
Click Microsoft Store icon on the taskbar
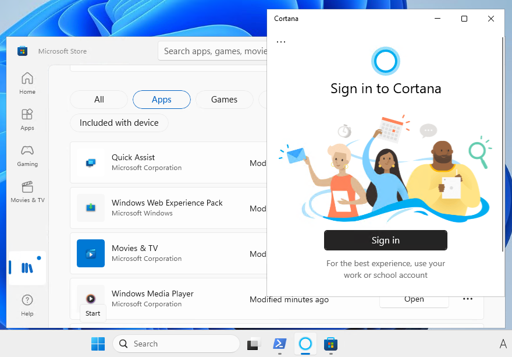pyautogui.click(x=331, y=344)
